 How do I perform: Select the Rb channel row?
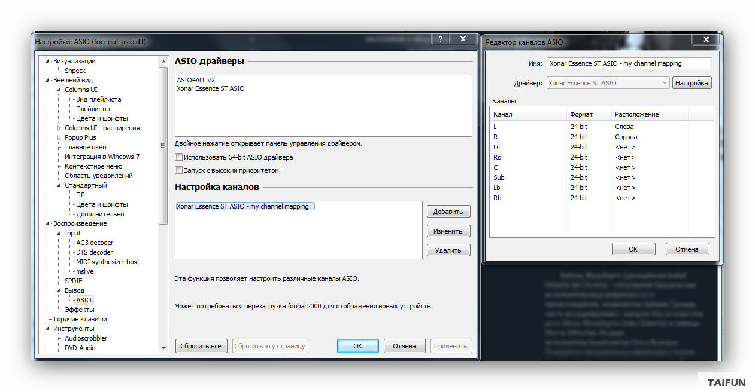pos(602,198)
